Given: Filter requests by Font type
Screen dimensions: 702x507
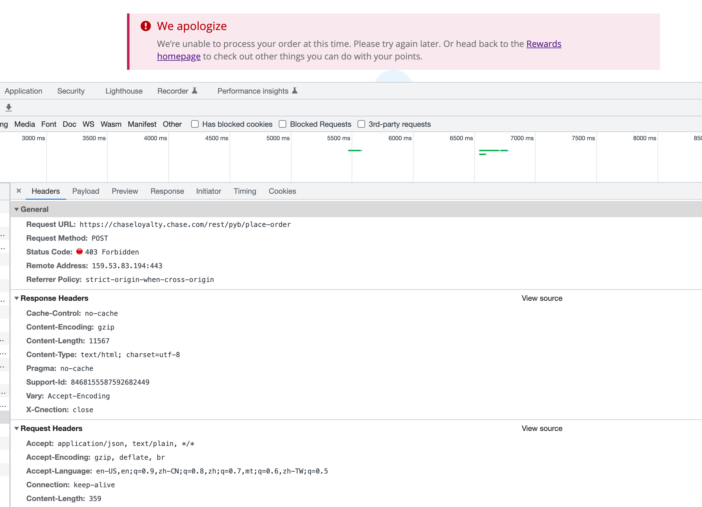Looking at the screenshot, I should [x=49, y=124].
